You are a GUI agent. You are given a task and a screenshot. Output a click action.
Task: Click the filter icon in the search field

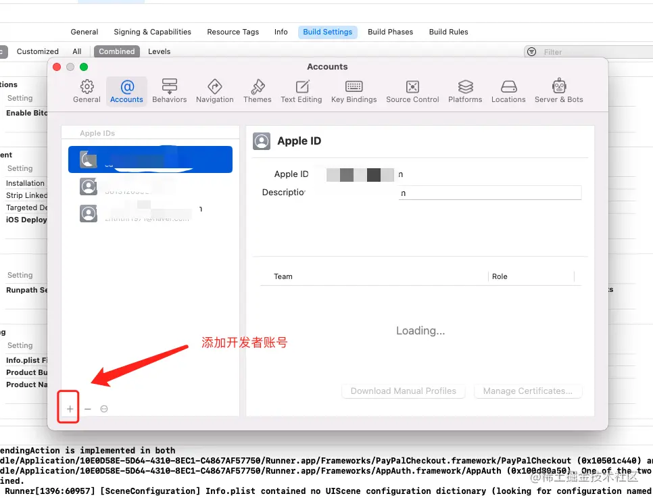tap(531, 52)
